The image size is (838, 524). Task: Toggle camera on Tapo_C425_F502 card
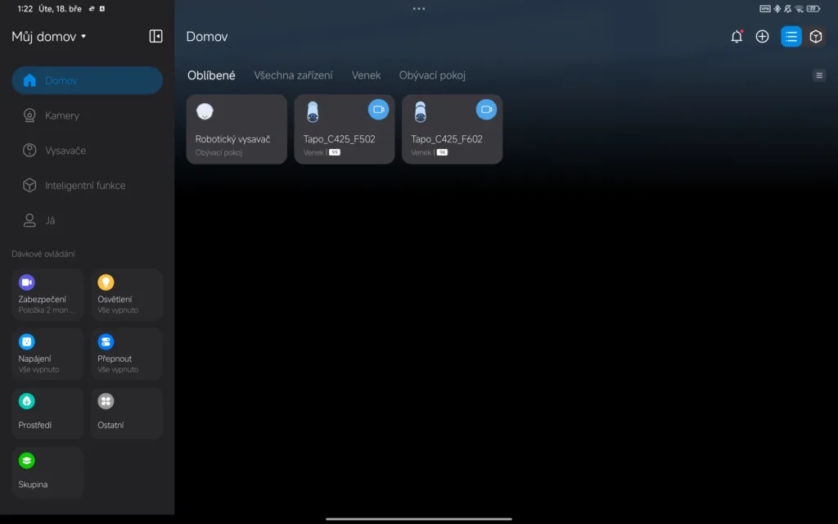[x=378, y=110]
